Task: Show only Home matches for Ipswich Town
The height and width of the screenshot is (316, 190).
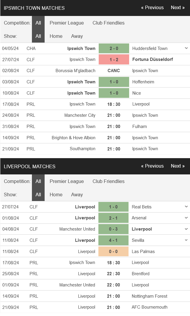Action: (x=56, y=36)
